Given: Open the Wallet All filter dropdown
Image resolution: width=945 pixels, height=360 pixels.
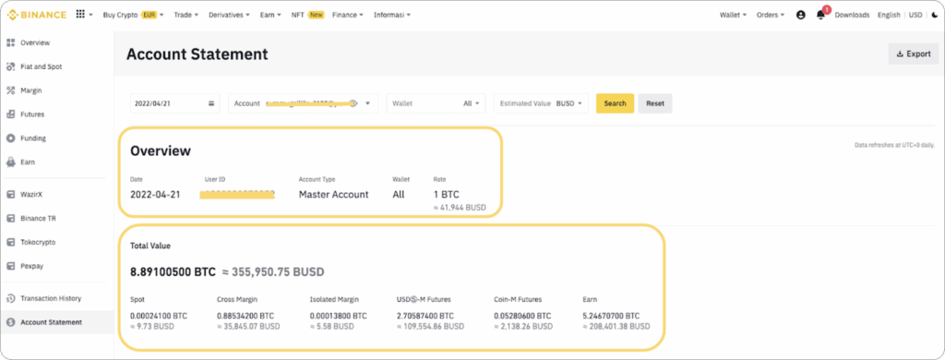Looking at the screenshot, I should pyautogui.click(x=436, y=103).
